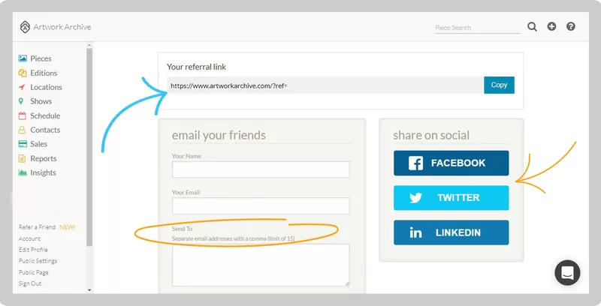The width and height of the screenshot is (601, 306).
Task: Focus the Piece Search field
Action: 477,28
